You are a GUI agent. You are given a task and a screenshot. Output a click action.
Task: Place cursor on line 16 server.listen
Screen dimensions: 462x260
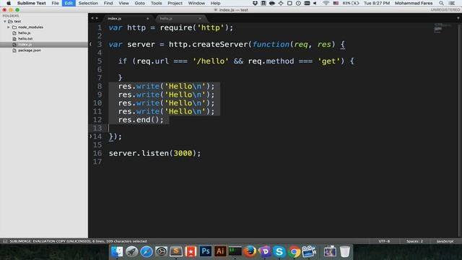click(154, 153)
